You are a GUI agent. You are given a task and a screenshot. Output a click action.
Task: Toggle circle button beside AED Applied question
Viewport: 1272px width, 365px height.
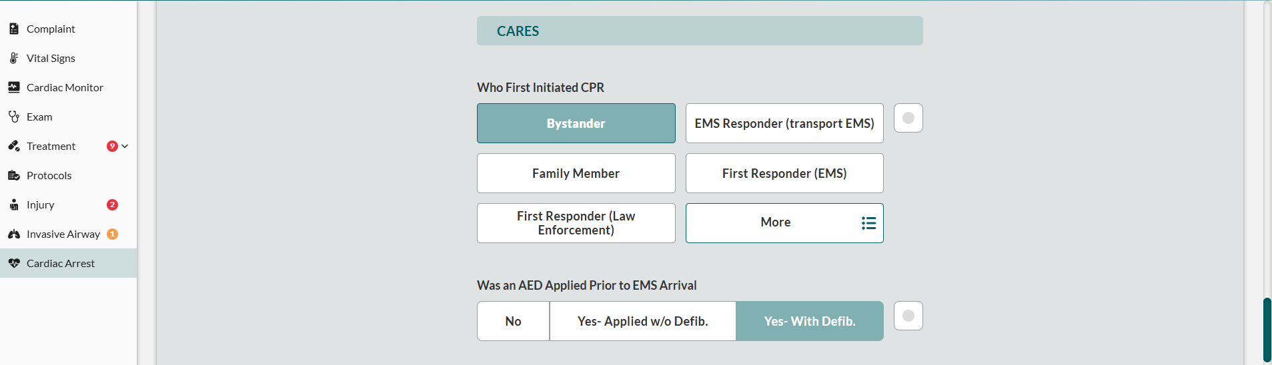tap(908, 316)
